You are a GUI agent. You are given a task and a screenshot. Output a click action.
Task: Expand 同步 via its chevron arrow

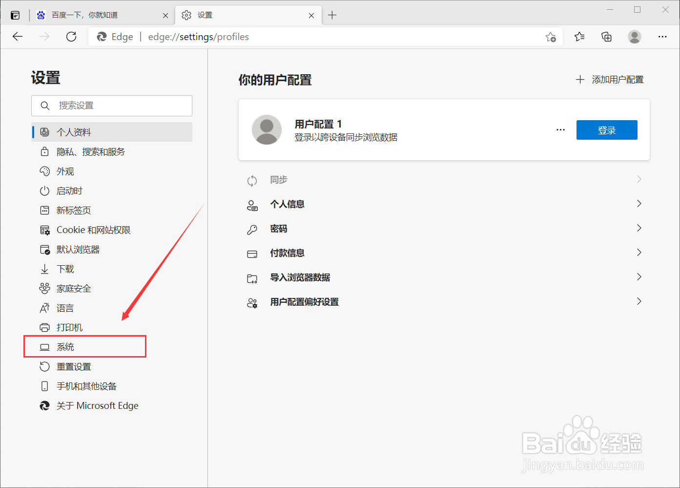click(x=639, y=179)
